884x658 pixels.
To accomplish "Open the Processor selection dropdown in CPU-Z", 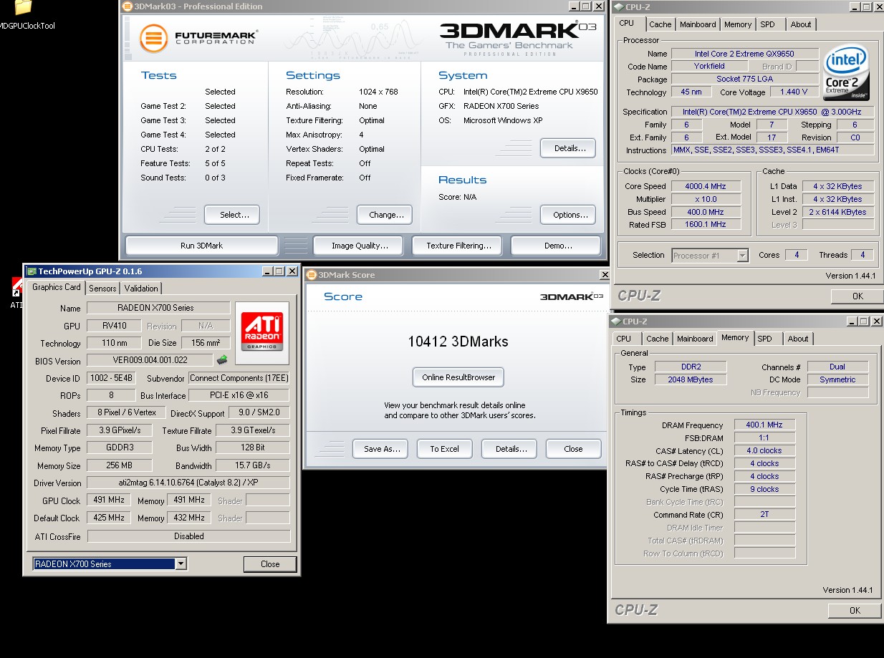I will 742,256.
